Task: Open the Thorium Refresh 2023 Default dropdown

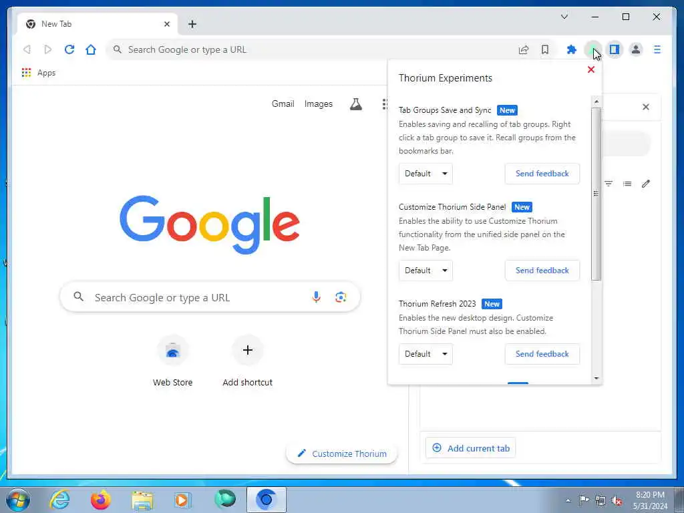Action: coord(425,354)
